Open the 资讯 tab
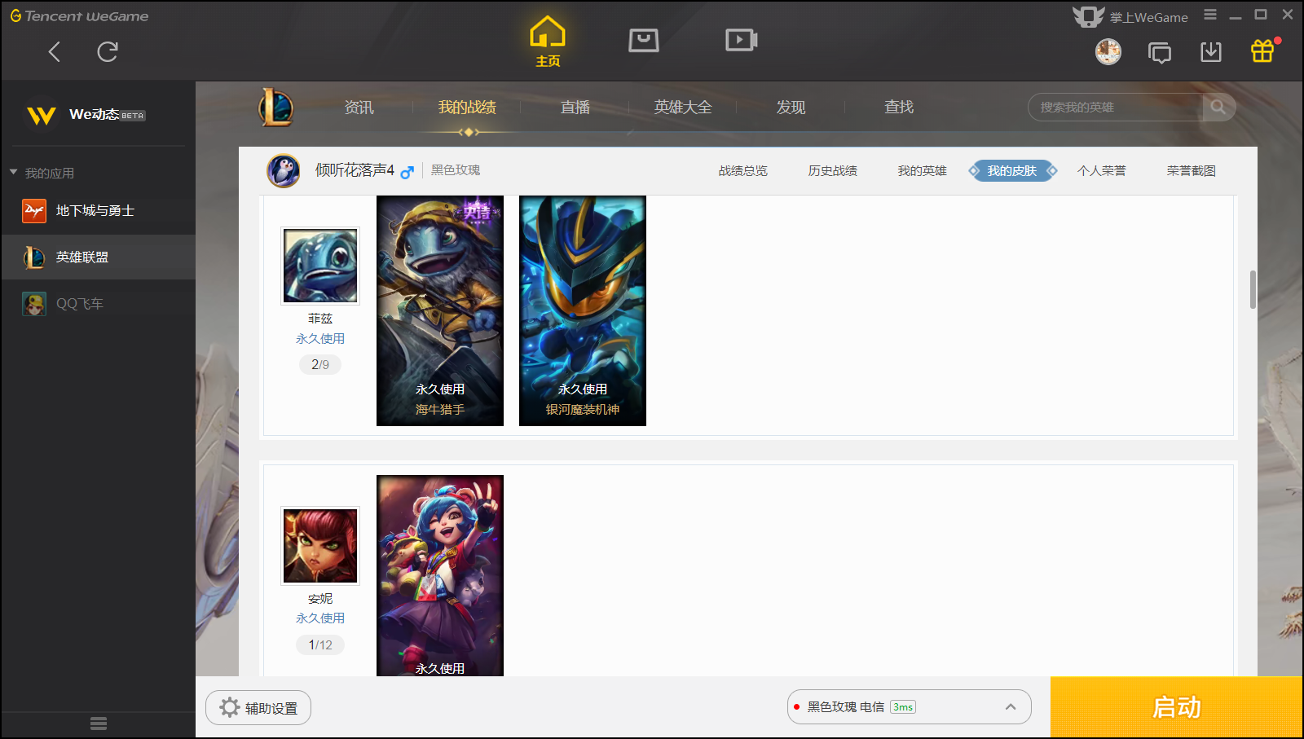The height and width of the screenshot is (739, 1304). point(359,108)
